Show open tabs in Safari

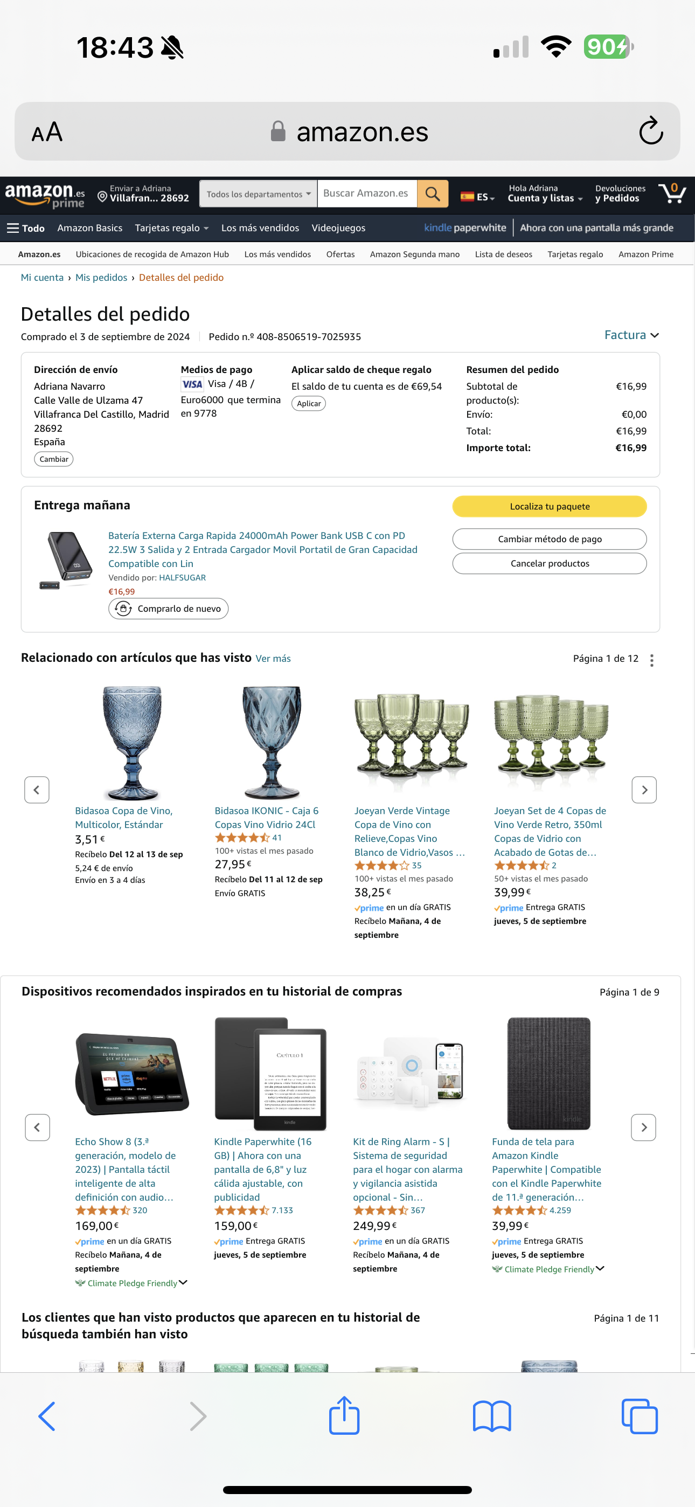(x=640, y=1416)
